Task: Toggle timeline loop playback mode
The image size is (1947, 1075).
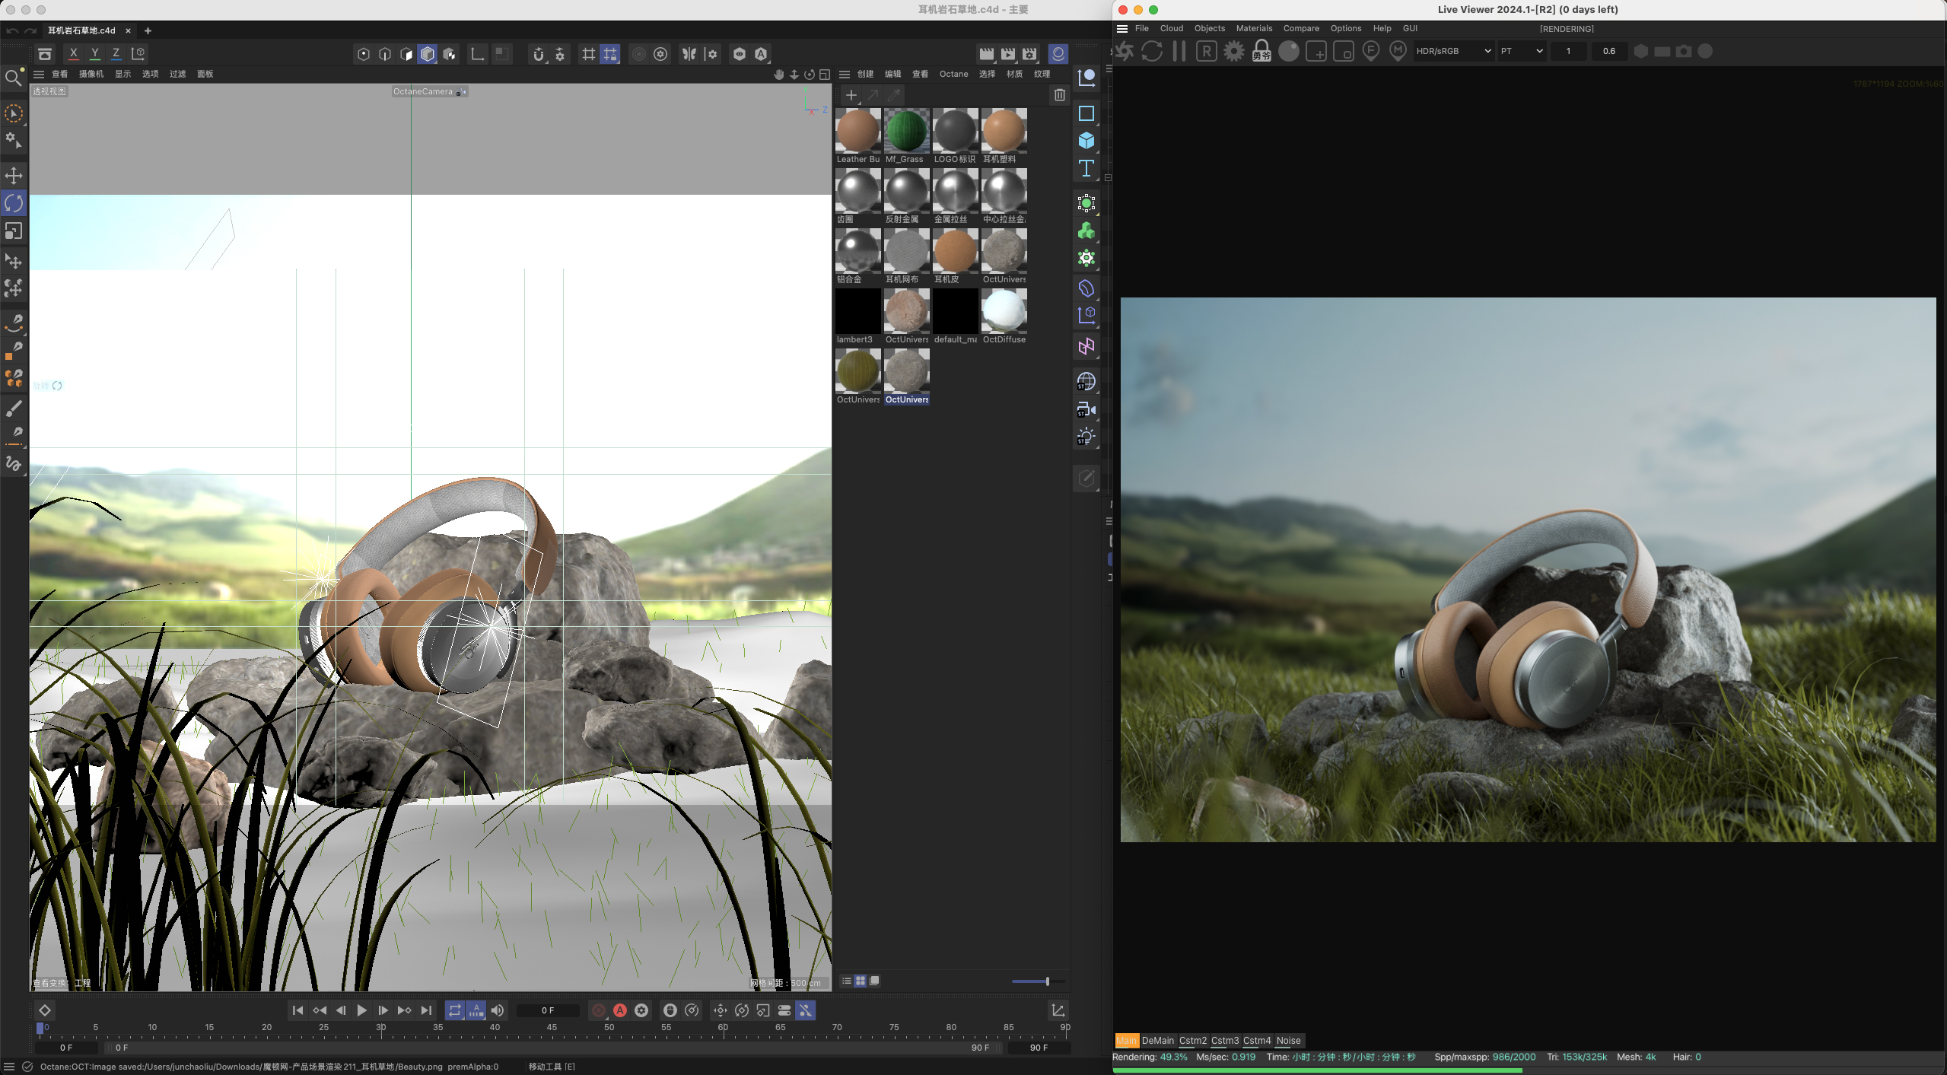Action: [454, 1010]
